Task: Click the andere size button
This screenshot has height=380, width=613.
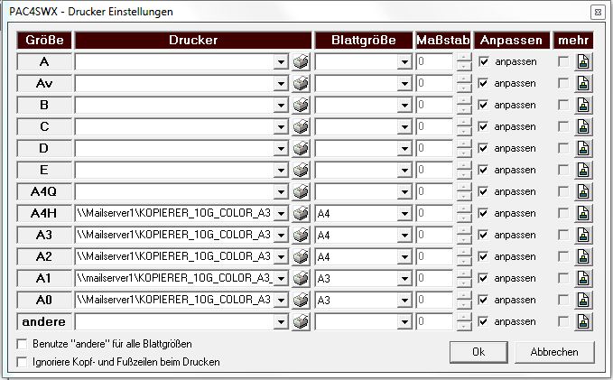Action: coord(44,321)
